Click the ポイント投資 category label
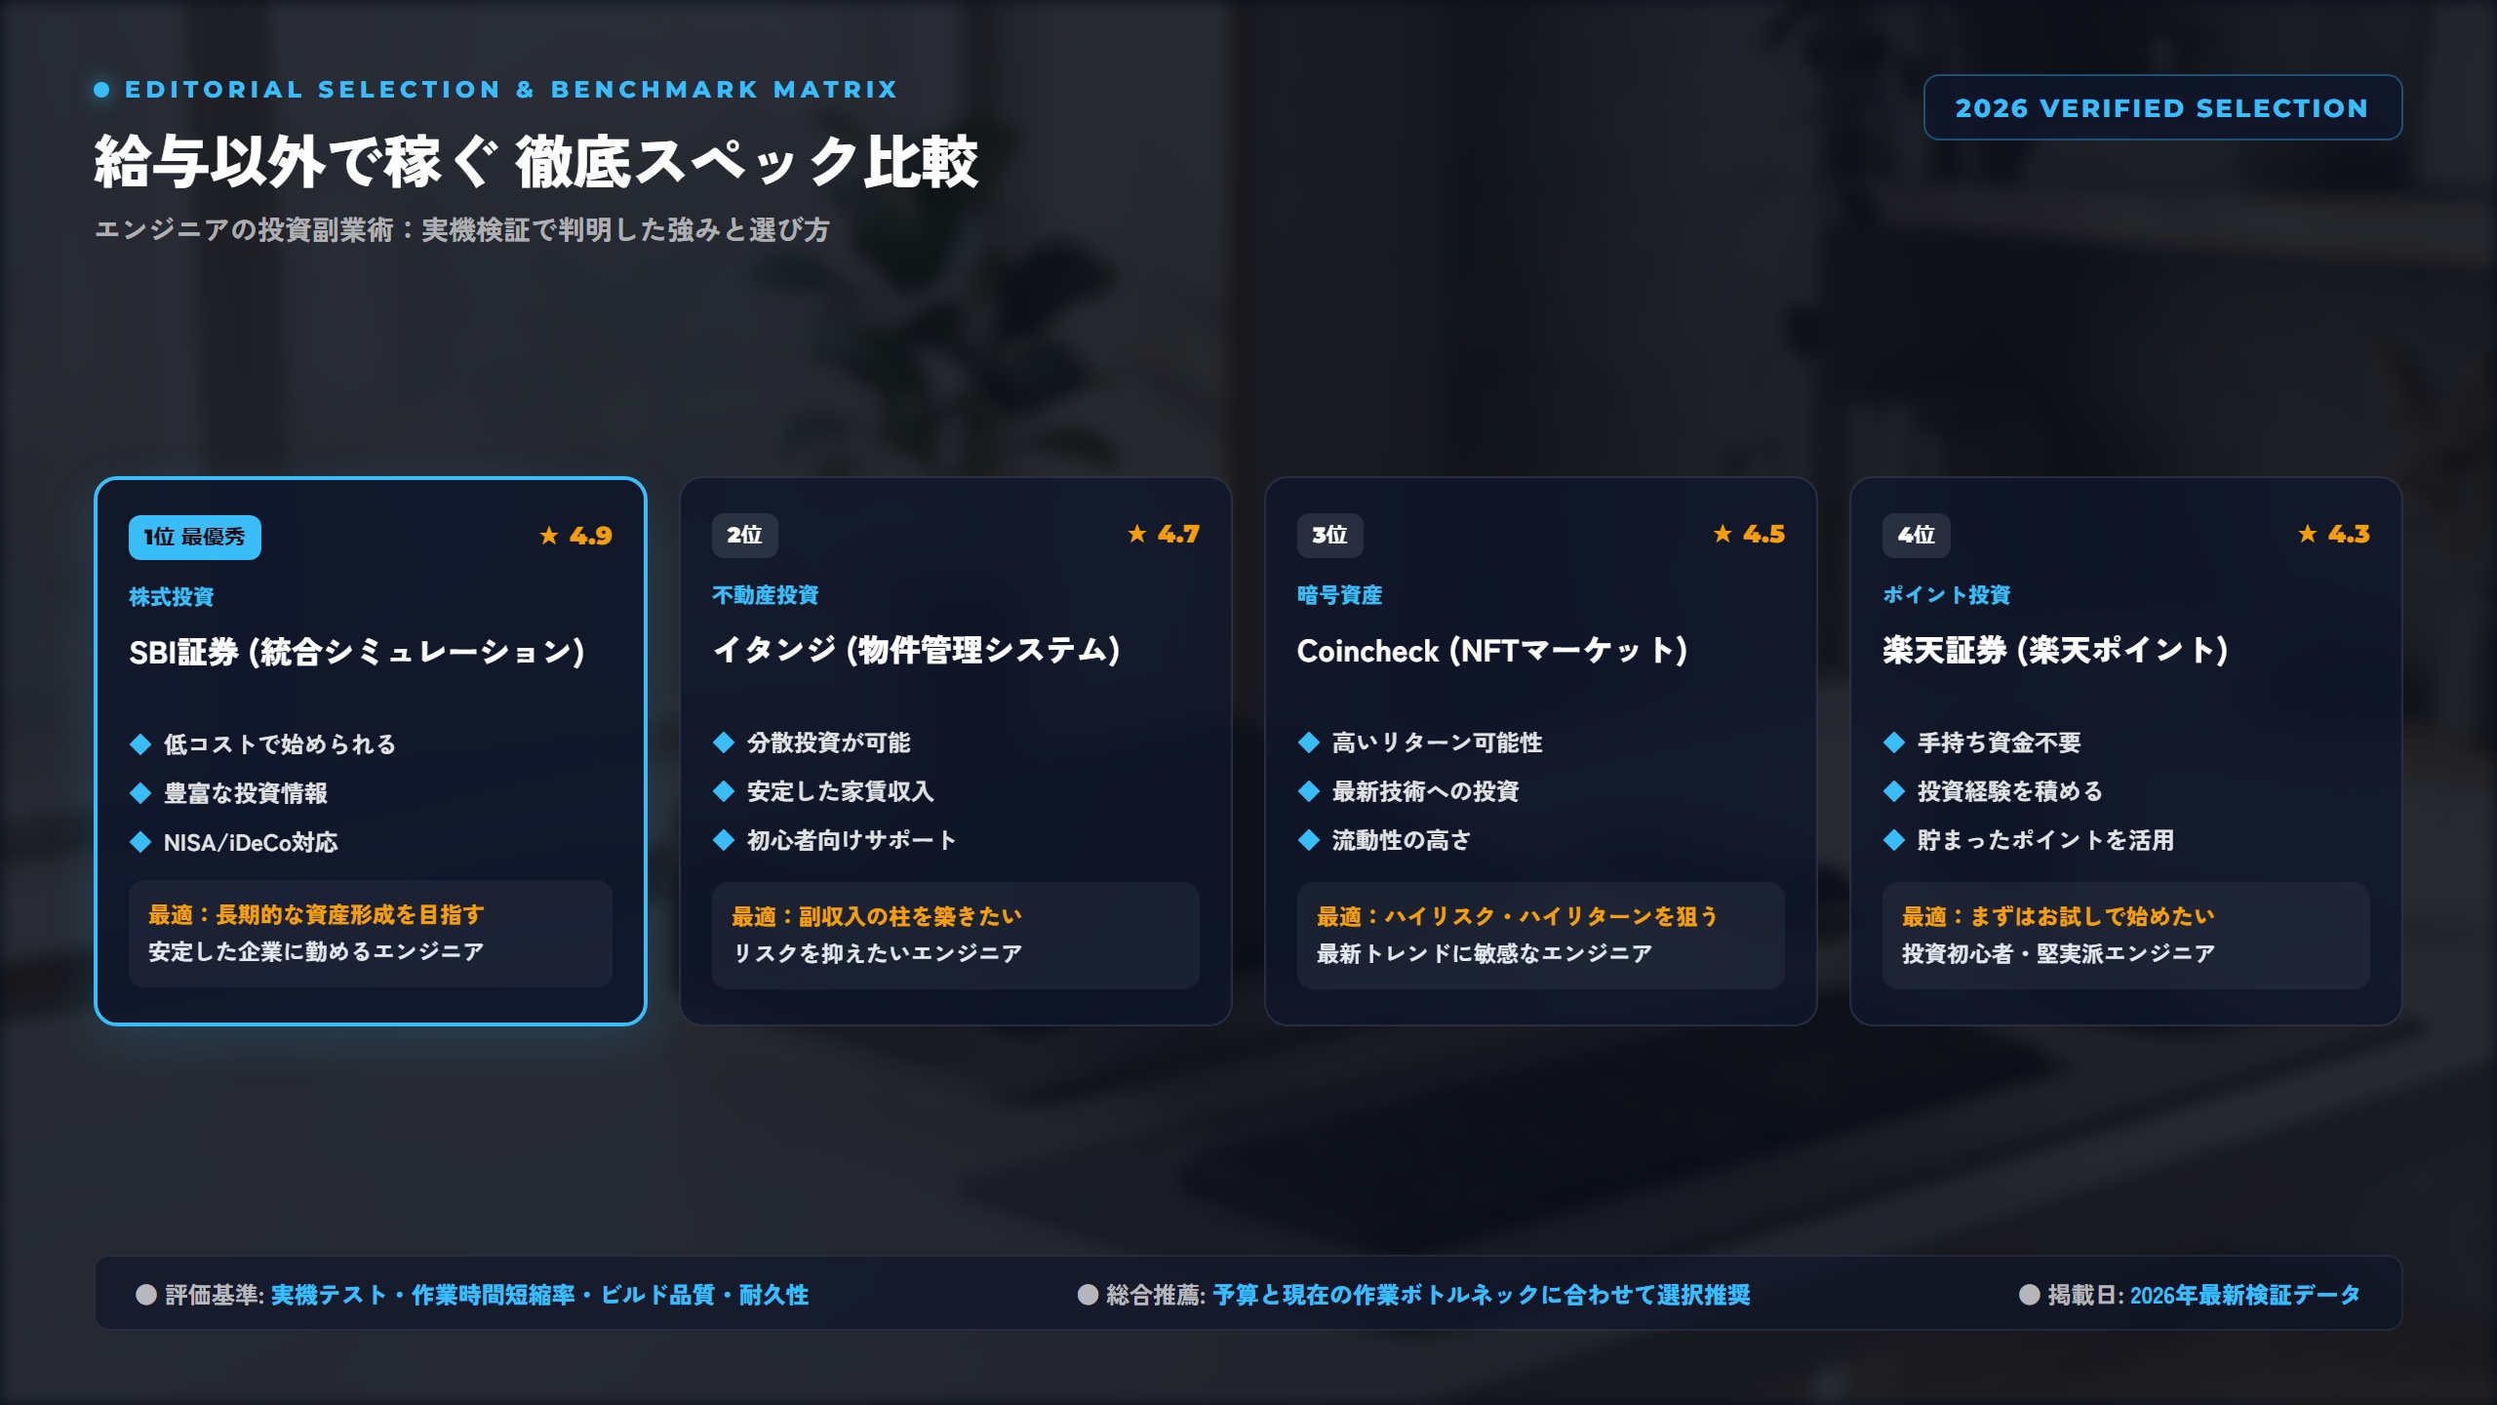Viewport: 2497px width, 1405px height. 1947,595
